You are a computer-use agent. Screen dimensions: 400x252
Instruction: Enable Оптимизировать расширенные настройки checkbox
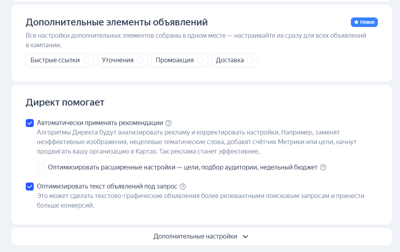pos(41,167)
